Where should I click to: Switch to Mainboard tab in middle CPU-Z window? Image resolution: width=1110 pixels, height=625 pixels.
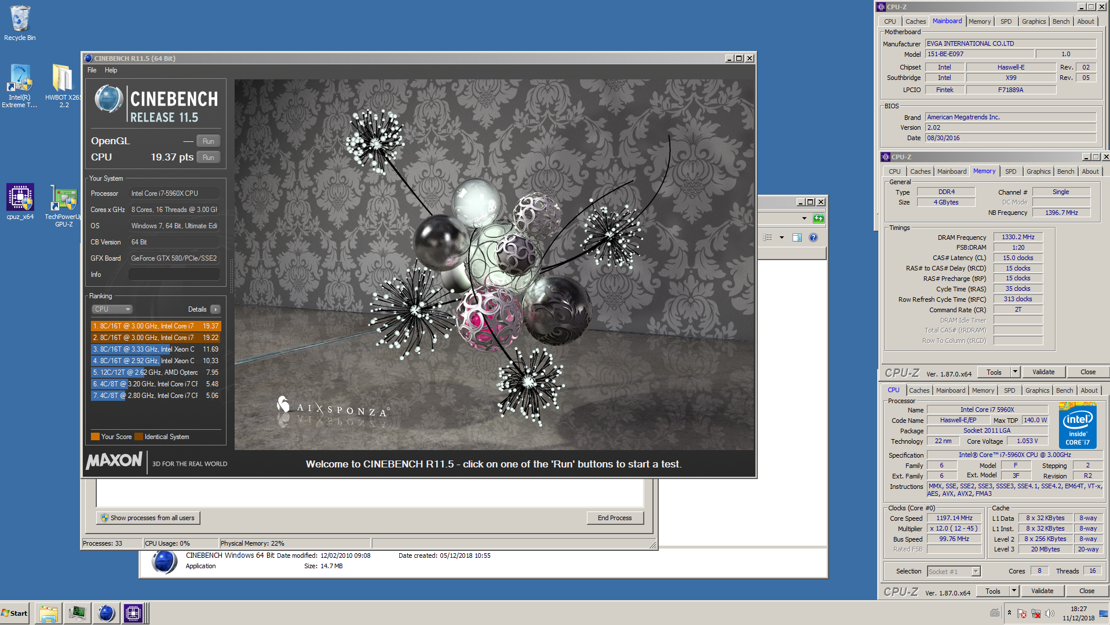click(951, 171)
